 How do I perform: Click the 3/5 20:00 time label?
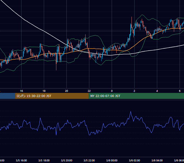pyautogui.click(x=67, y=160)
